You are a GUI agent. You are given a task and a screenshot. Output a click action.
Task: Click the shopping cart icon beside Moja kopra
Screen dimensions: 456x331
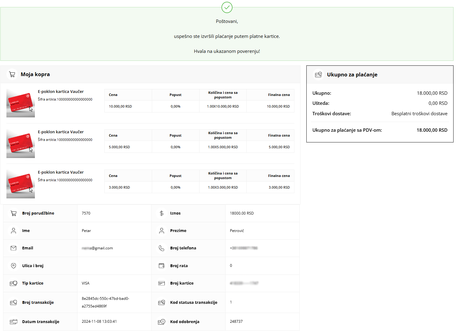click(x=12, y=74)
